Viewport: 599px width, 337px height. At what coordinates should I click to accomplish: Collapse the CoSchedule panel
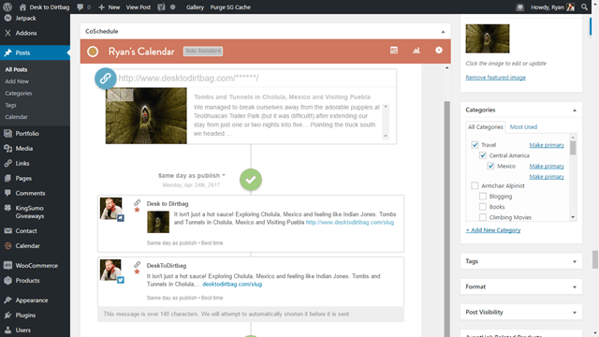pos(443,32)
